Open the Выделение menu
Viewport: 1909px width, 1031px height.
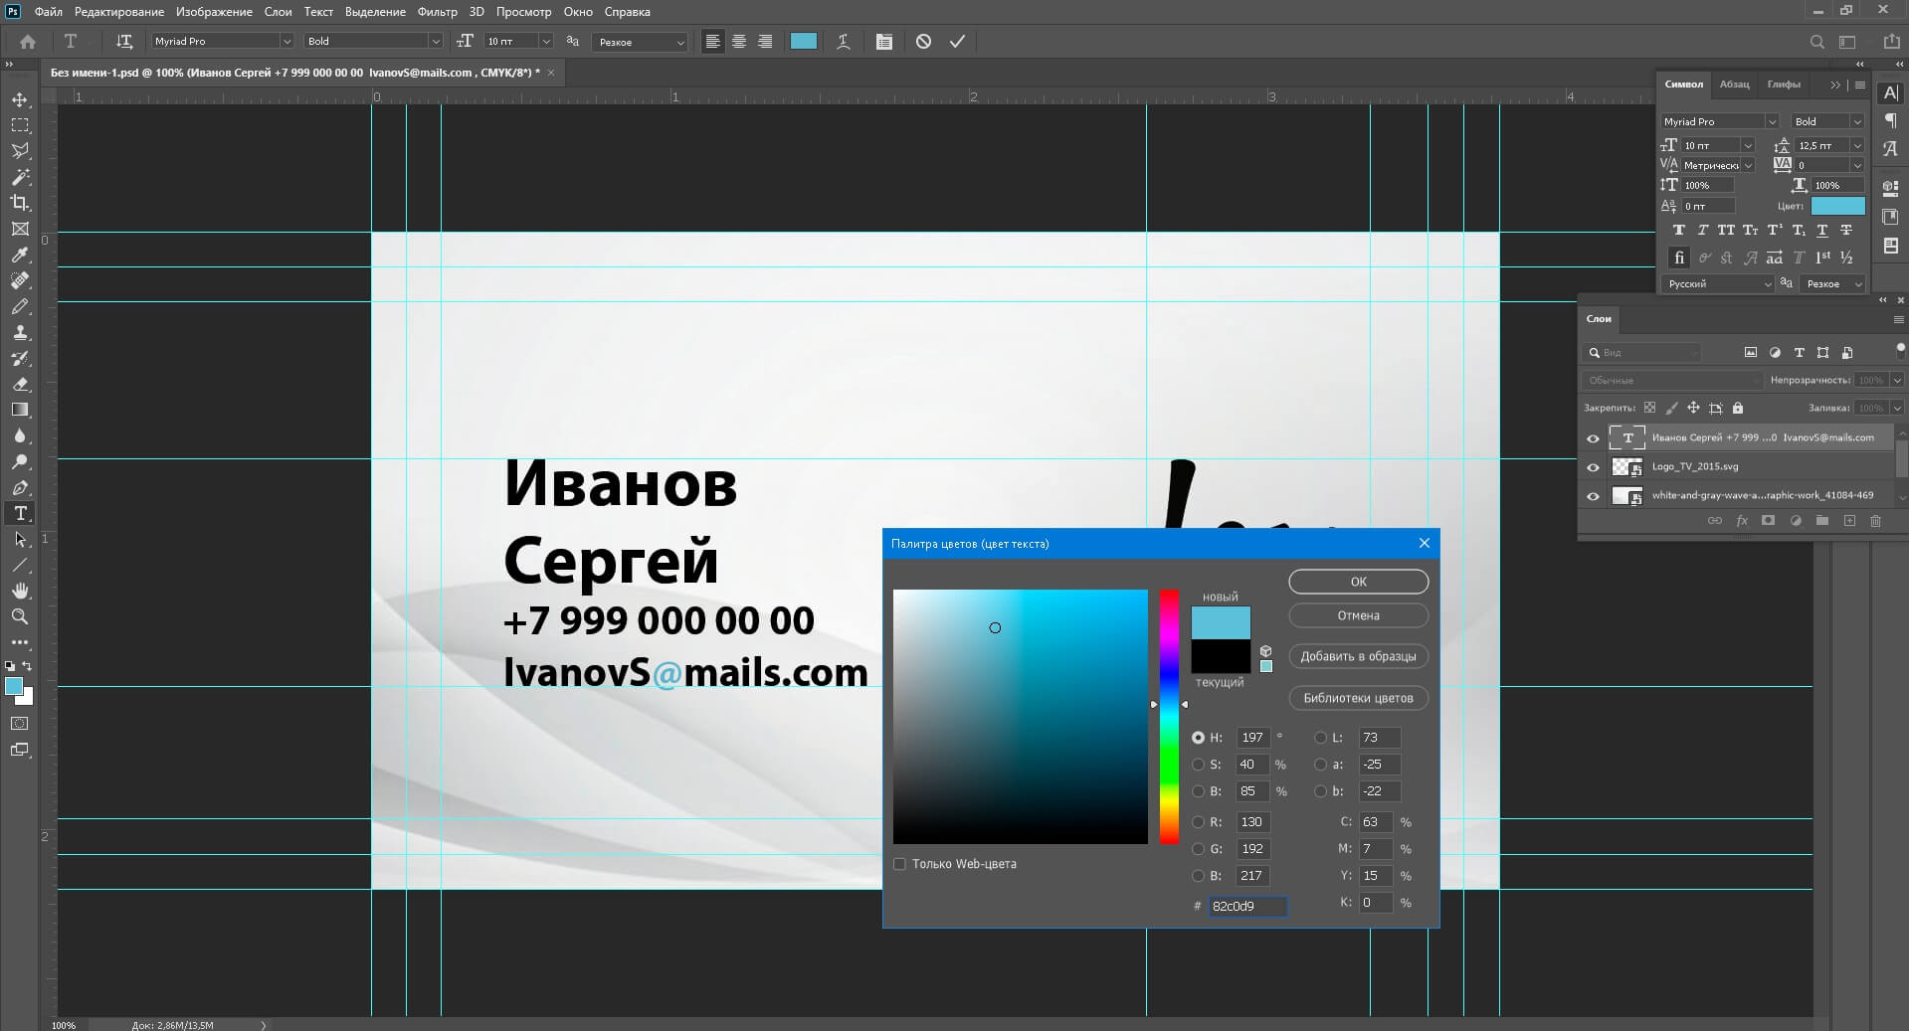375,12
